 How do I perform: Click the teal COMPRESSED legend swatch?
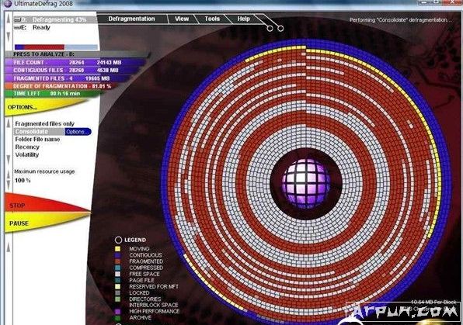pyautogui.click(x=117, y=268)
